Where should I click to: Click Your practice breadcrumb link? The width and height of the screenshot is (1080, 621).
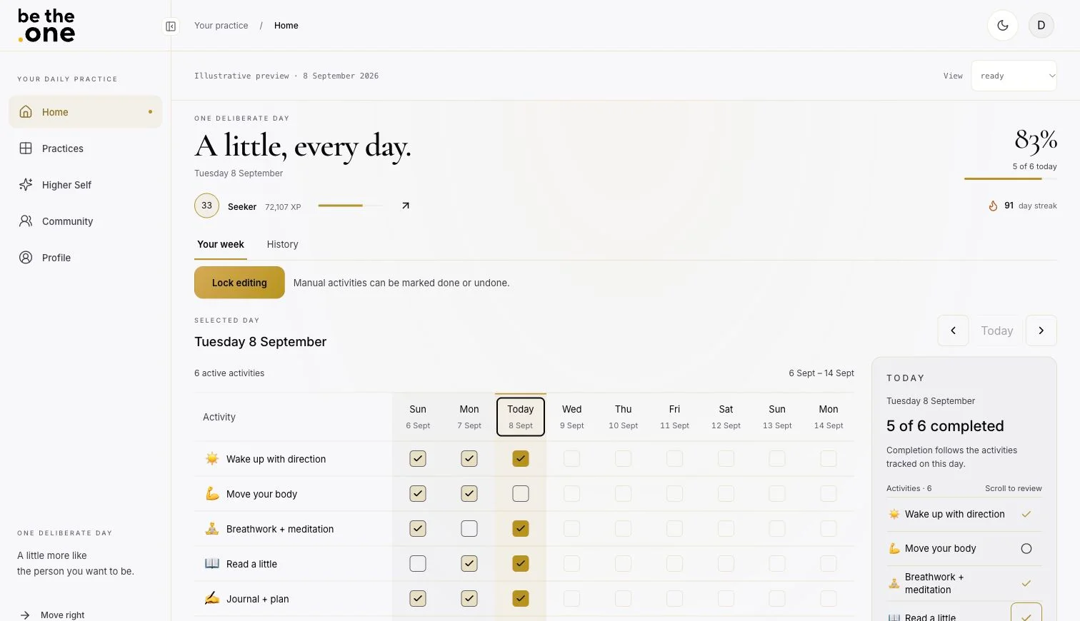221,26
